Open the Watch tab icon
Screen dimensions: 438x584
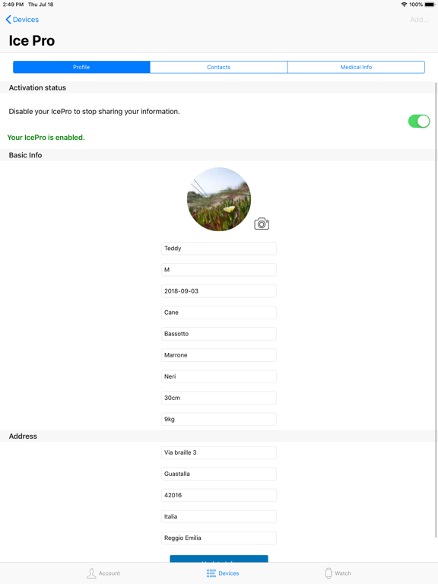pos(328,573)
